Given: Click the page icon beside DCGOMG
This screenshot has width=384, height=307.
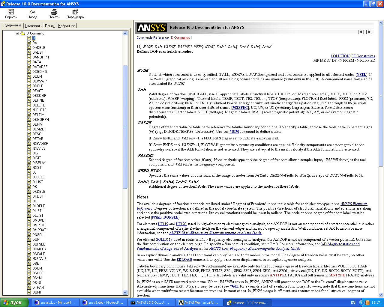Looking at the screenshot, I should click(x=29, y=72).
